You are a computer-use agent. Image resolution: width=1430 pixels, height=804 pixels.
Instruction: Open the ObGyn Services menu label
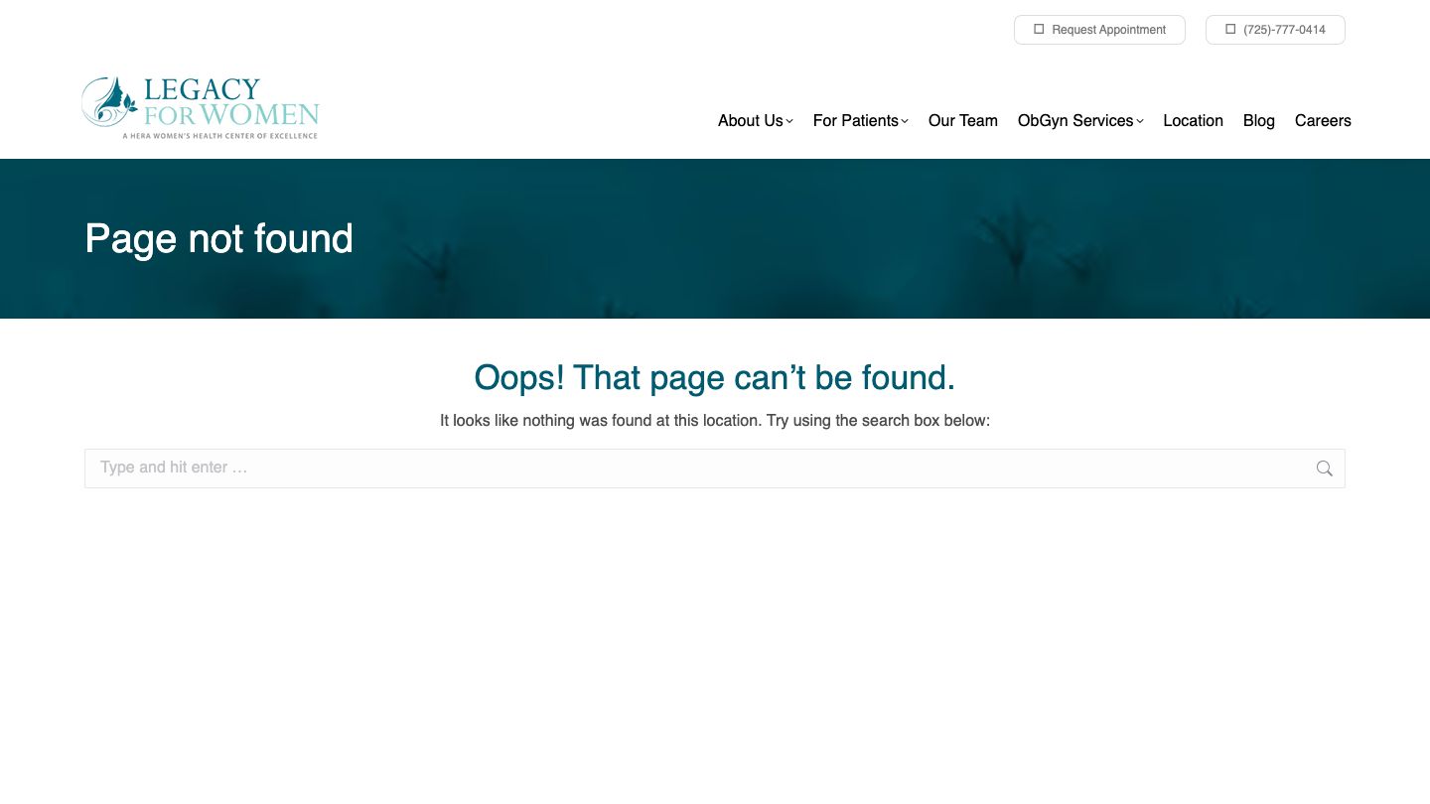tap(1074, 120)
